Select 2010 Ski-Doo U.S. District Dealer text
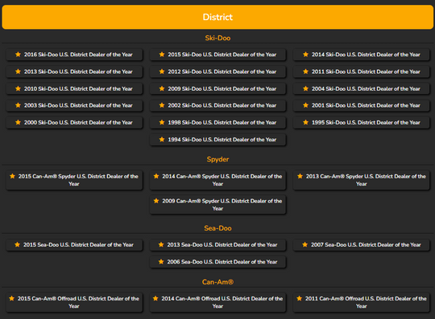The width and height of the screenshot is (435, 319). [x=78, y=89]
